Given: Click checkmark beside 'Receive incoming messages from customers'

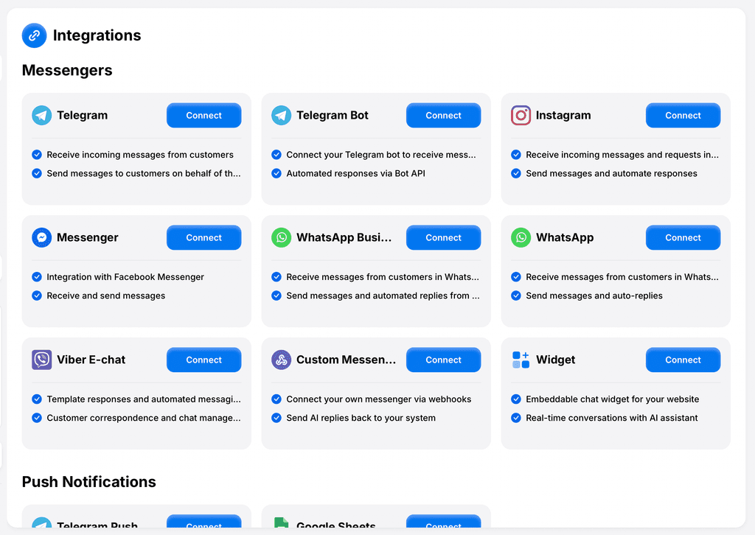Looking at the screenshot, I should click(37, 155).
